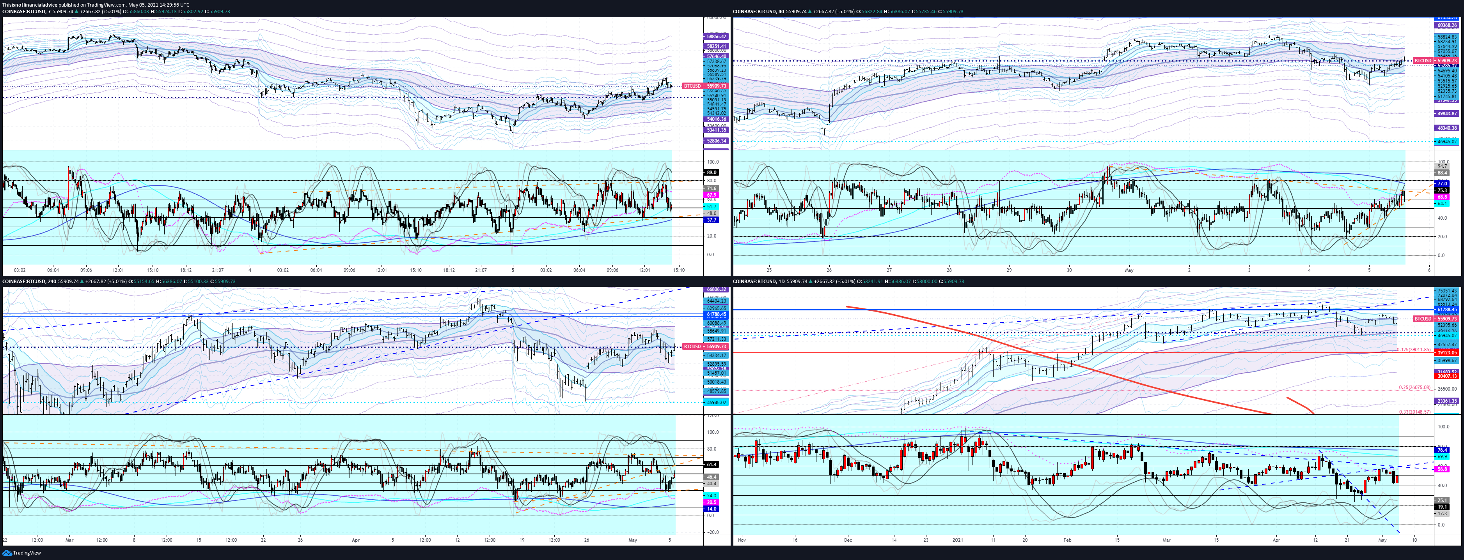Click the 71.6 gray indicator value label
The height and width of the screenshot is (560, 1464).
tap(712, 188)
